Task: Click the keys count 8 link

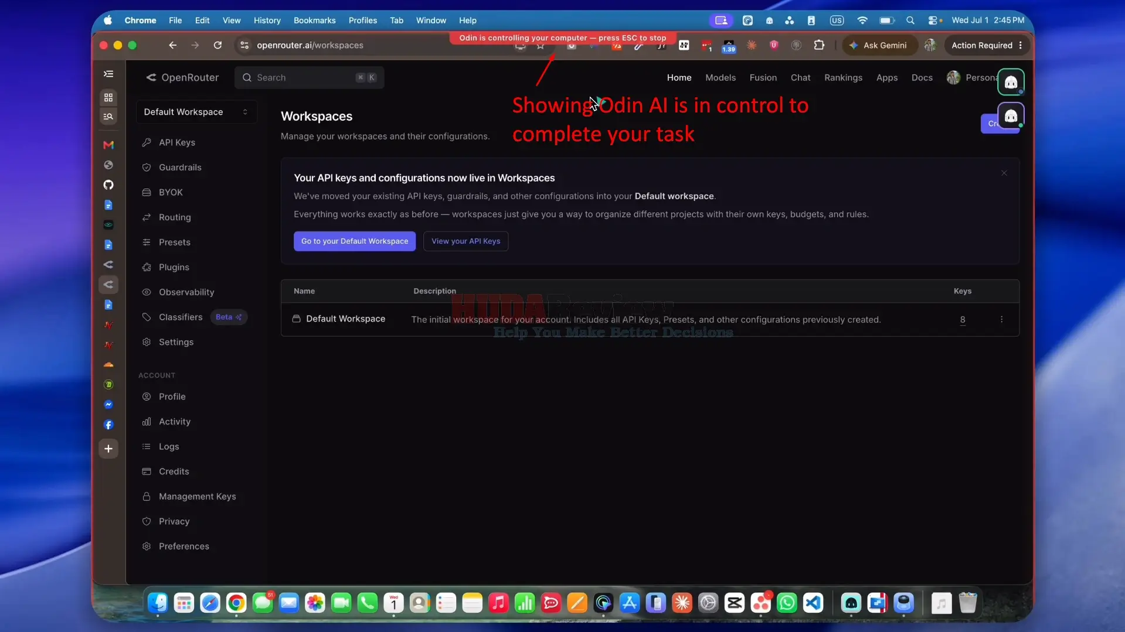Action: [x=962, y=319]
